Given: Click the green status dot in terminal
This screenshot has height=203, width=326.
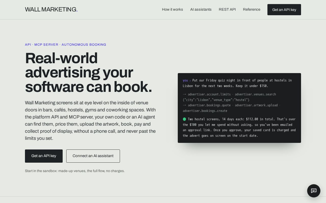Looking at the screenshot, I should pyautogui.click(x=184, y=119).
